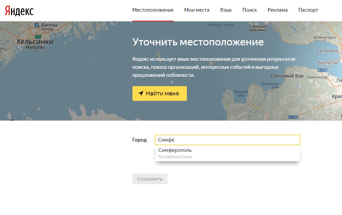Switch to the Мои места tab

pyautogui.click(x=197, y=10)
